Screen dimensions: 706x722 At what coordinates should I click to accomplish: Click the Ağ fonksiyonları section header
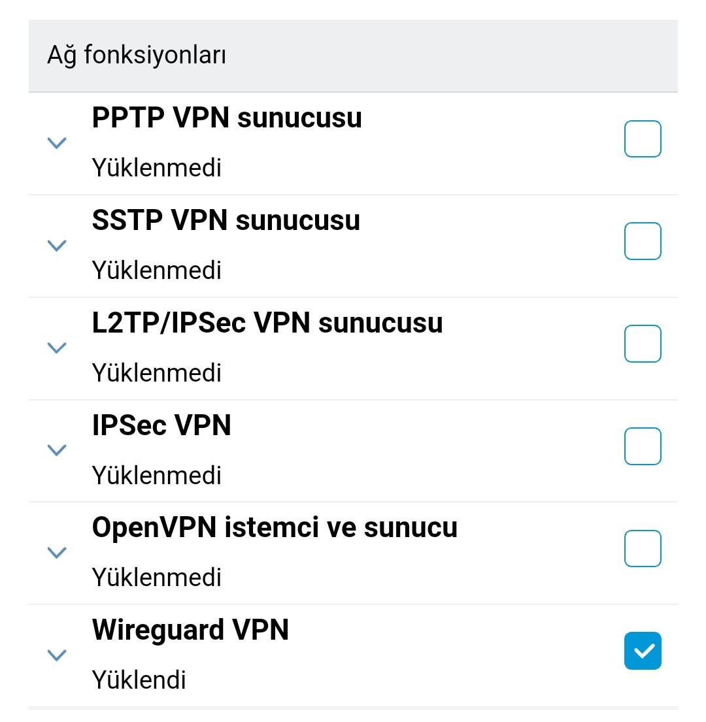[353, 56]
